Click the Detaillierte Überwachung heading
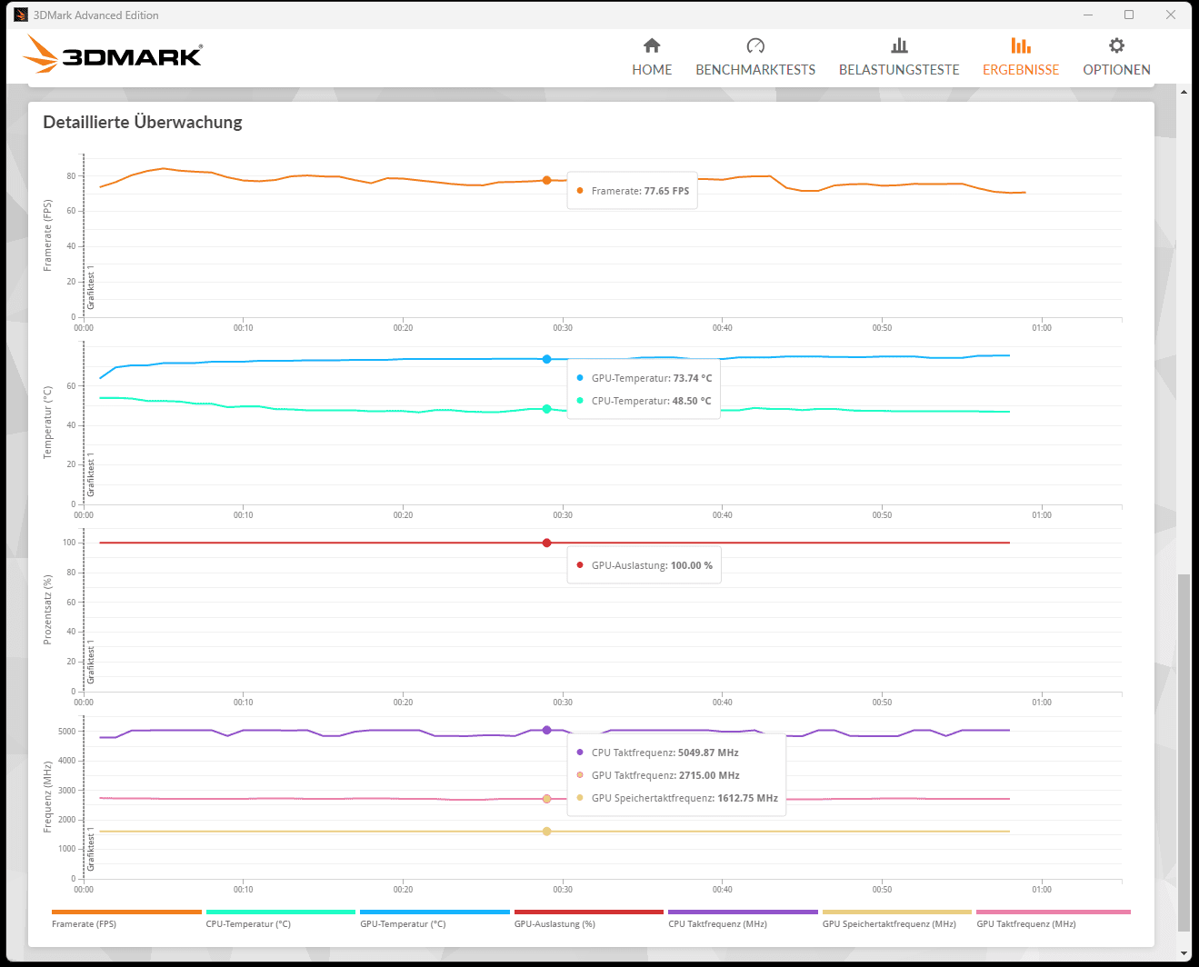 [143, 122]
